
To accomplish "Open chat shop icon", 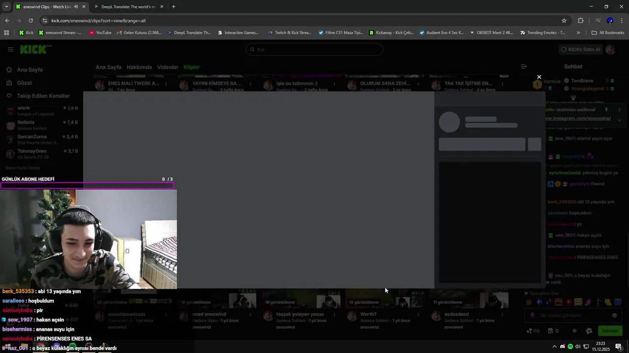I will coord(550,331).
